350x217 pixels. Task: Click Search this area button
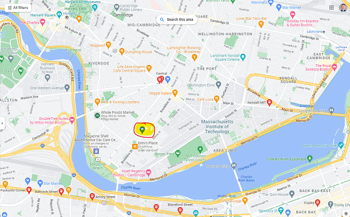point(177,20)
